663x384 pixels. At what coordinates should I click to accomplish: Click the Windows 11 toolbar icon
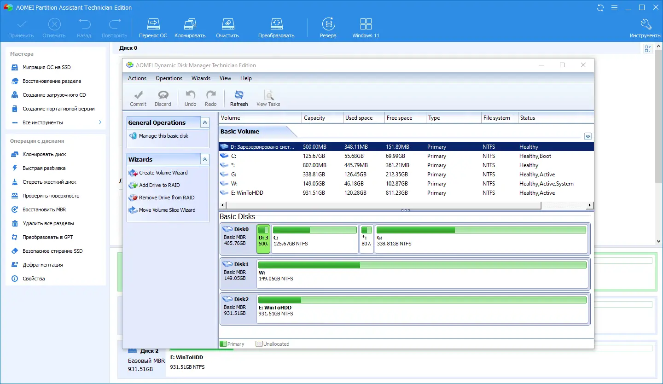point(366,24)
